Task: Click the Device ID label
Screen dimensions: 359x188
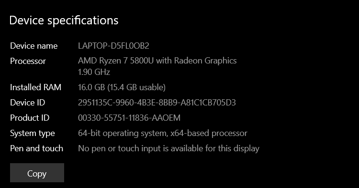Action: (x=27, y=103)
